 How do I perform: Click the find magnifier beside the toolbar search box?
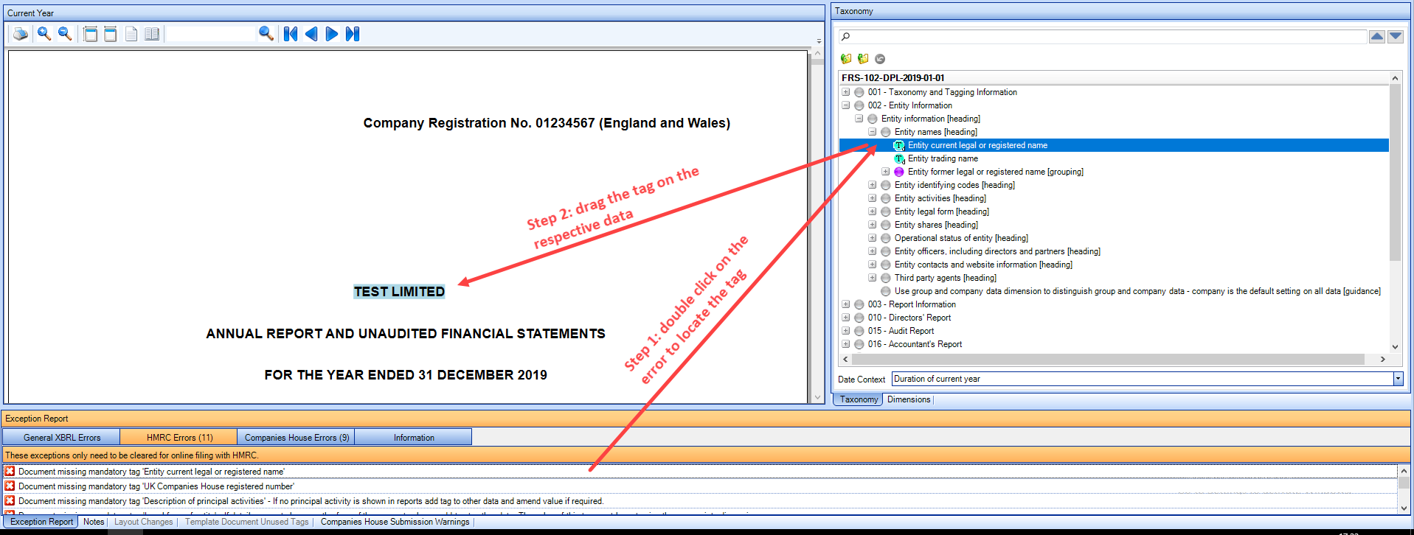(x=266, y=34)
